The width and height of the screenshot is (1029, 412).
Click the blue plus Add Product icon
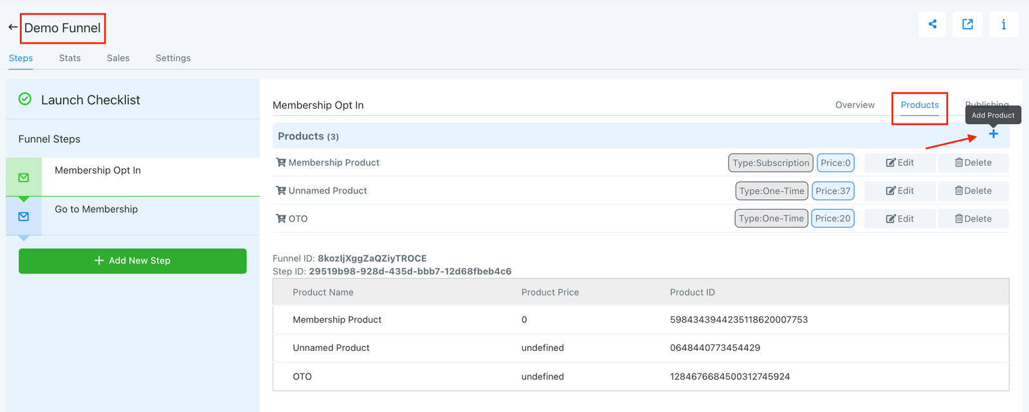(x=993, y=134)
